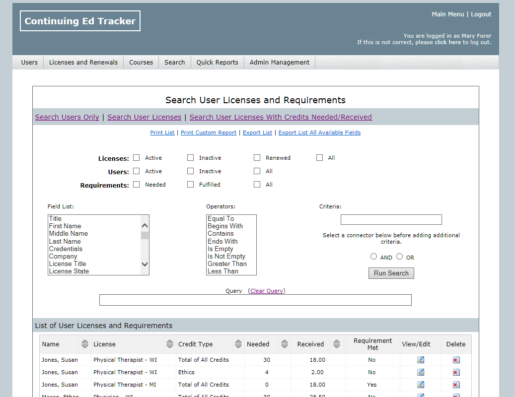Click the sort arrows next to License column
The height and width of the screenshot is (397, 515).
[170, 344]
